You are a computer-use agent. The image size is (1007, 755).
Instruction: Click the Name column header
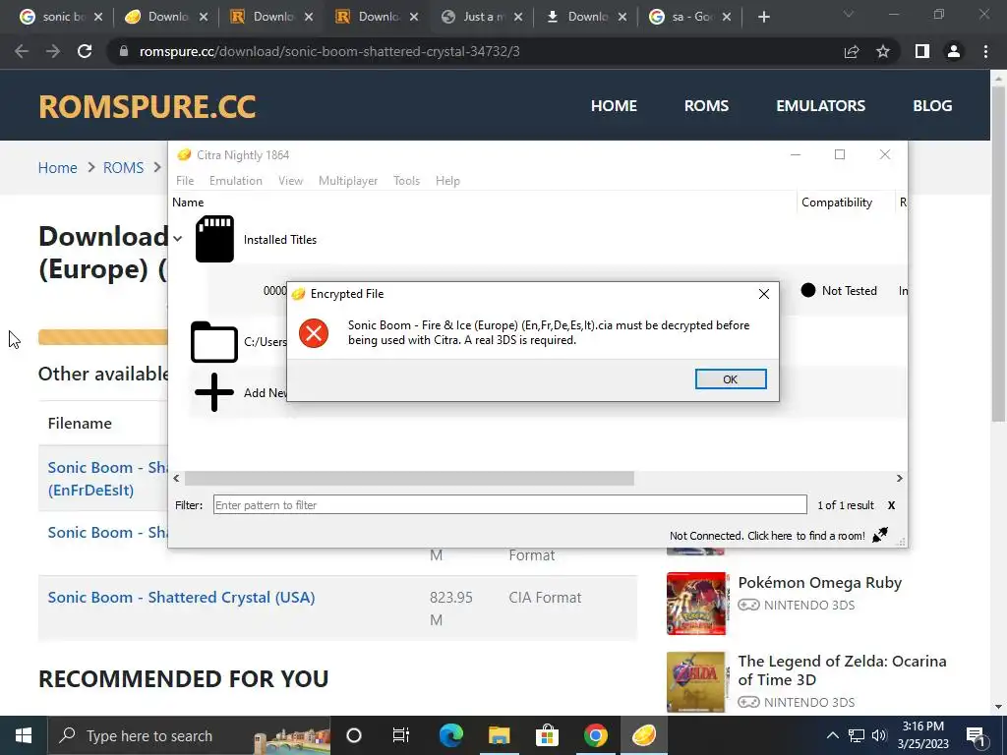[188, 203]
